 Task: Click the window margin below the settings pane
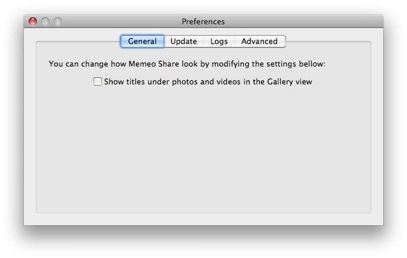tap(203, 219)
